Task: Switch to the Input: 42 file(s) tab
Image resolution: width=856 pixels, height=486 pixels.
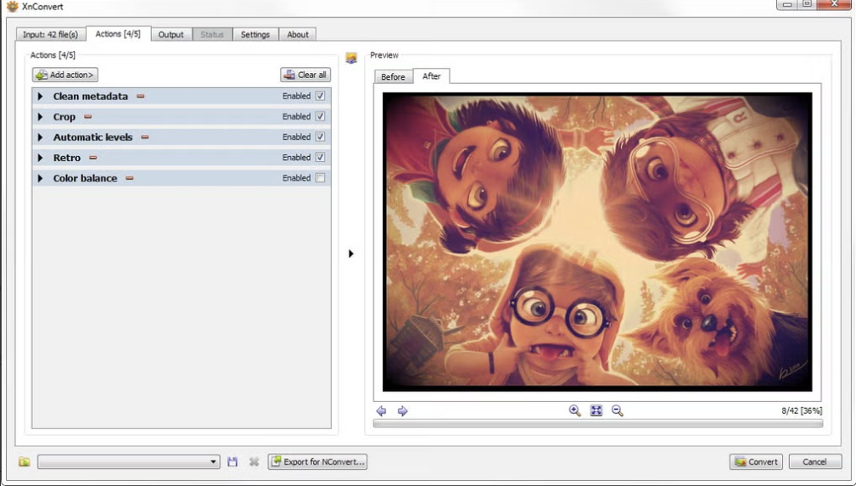Action: pos(50,35)
